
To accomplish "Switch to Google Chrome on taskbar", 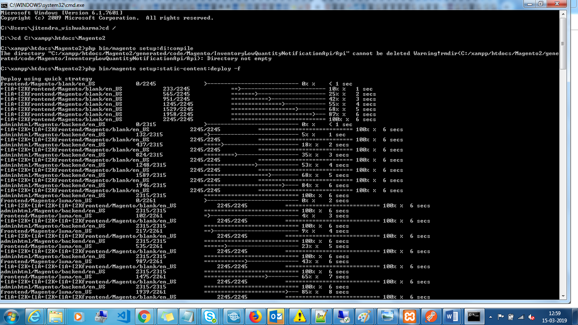I will click(x=145, y=316).
